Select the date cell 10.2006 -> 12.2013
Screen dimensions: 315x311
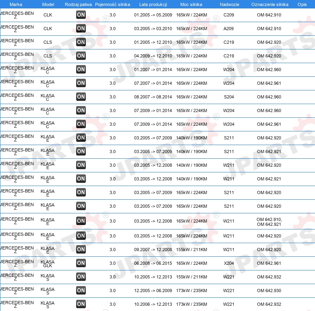(x=153, y=304)
